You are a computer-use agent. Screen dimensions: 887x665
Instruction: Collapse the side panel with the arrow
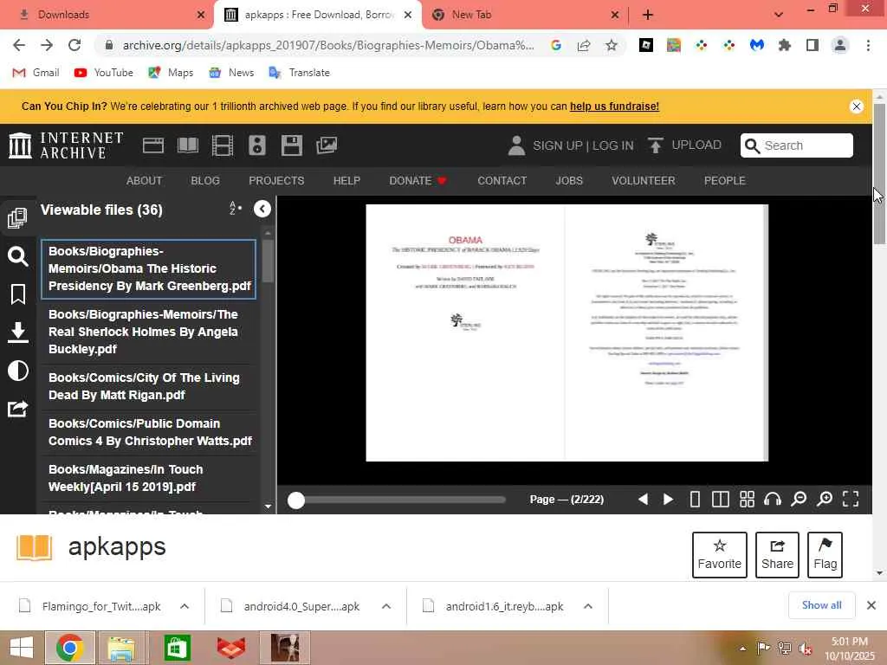pyautogui.click(x=262, y=210)
